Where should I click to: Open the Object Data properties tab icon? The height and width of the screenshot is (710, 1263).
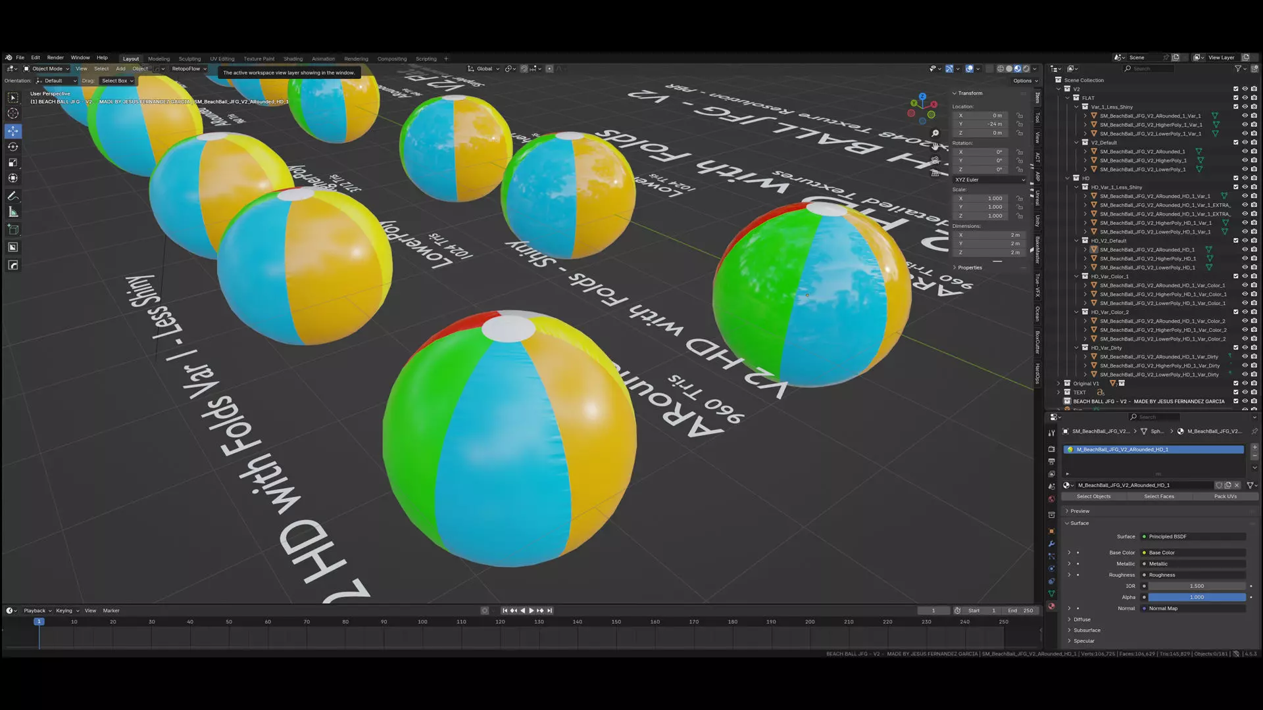(1051, 594)
